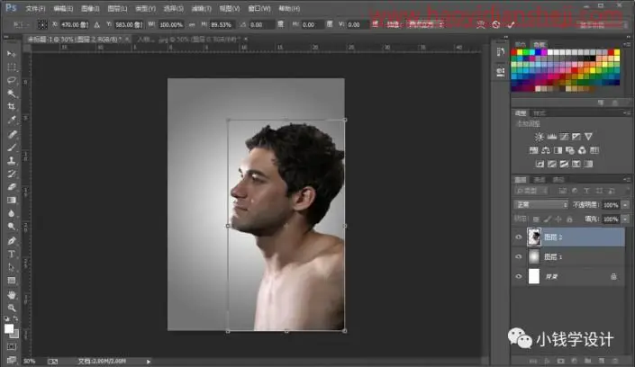Hide the top layer 图层 2
This screenshot has height=367, width=635.
[519, 237]
